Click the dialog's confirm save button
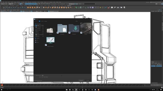 (81, 80)
